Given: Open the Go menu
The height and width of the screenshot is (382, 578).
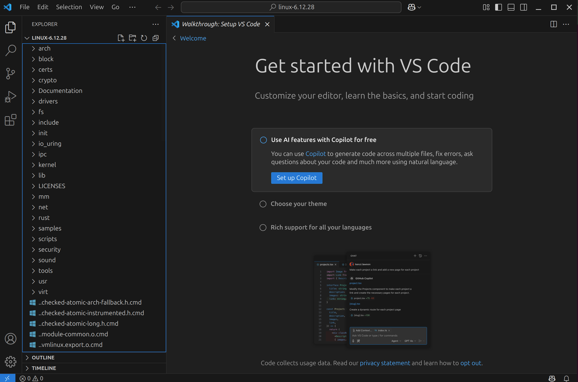Looking at the screenshot, I should (x=116, y=7).
